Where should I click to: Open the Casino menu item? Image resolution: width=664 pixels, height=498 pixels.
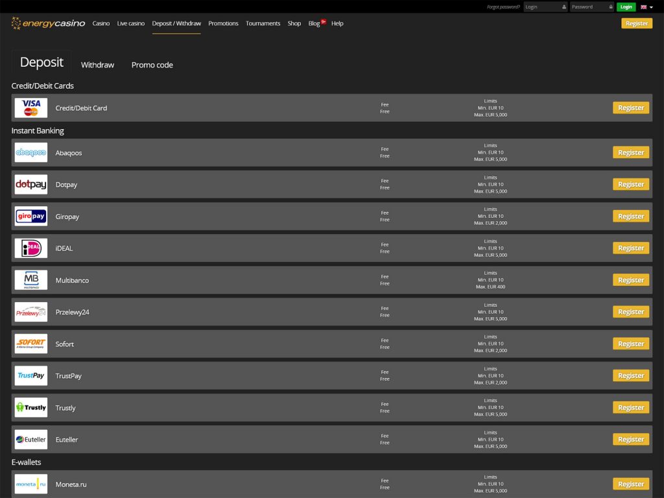(101, 23)
